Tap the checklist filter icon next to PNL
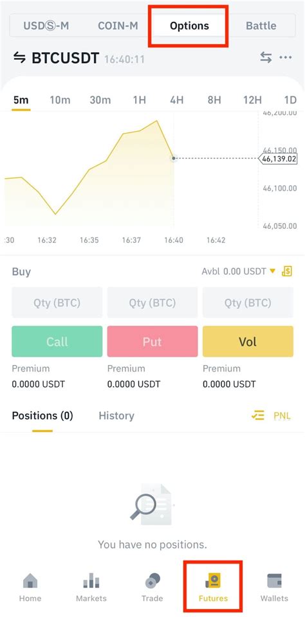 click(258, 416)
